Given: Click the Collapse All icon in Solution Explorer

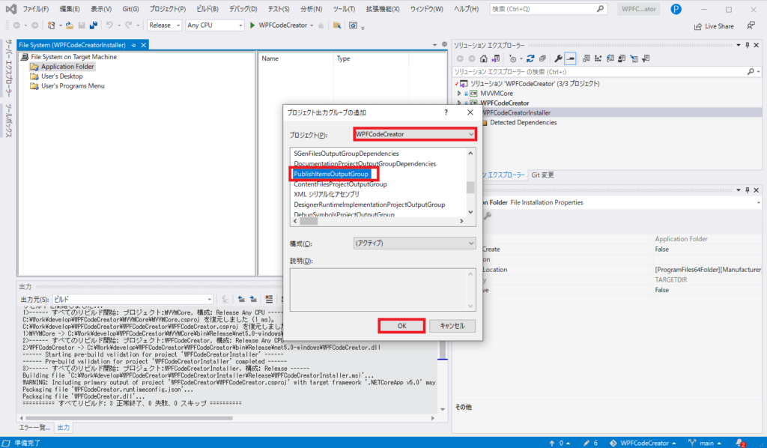Looking at the screenshot, I should [x=542, y=58].
